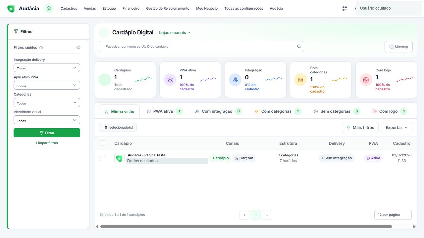Toggle the select-all checkbox in table header
The image size is (424, 238).
click(x=103, y=143)
